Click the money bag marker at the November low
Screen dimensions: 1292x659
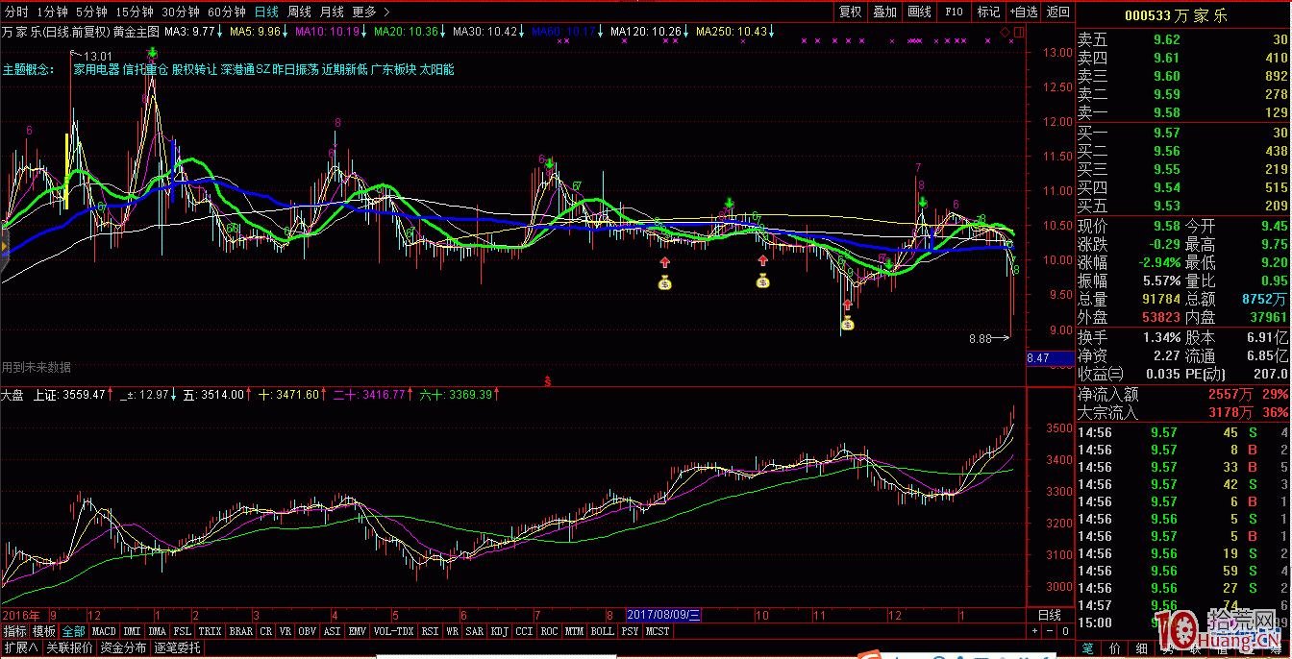tap(847, 323)
